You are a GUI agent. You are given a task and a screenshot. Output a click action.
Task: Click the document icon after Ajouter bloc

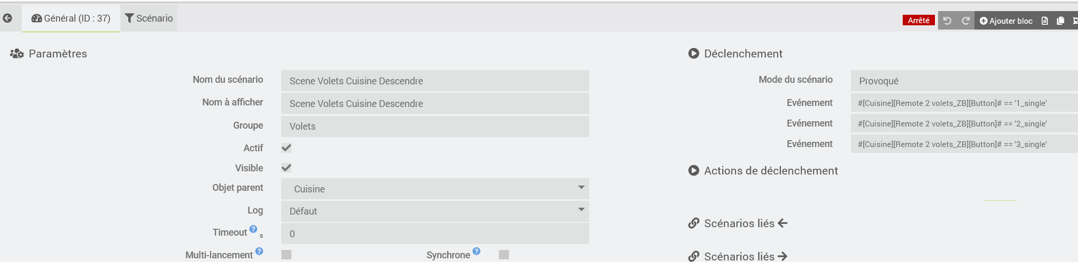click(1044, 21)
